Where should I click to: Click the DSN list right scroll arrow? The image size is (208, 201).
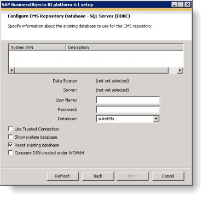point(180,70)
